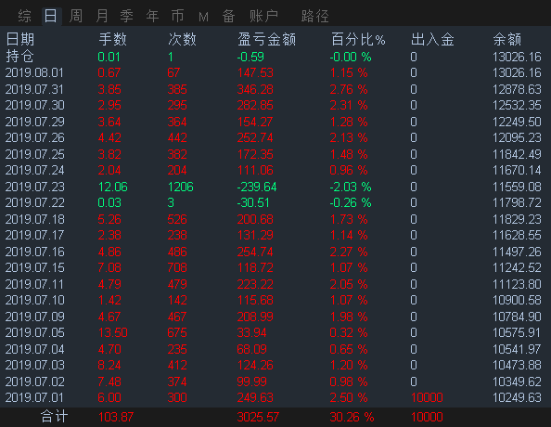551x427 pixels.
Task: Click the -30.51 loss amount
Action: [253, 202]
